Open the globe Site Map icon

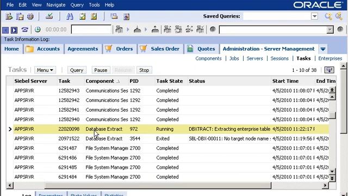30,16
